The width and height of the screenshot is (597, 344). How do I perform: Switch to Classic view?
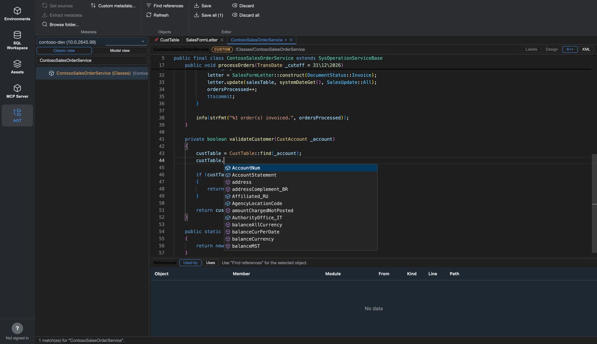[x=64, y=50]
